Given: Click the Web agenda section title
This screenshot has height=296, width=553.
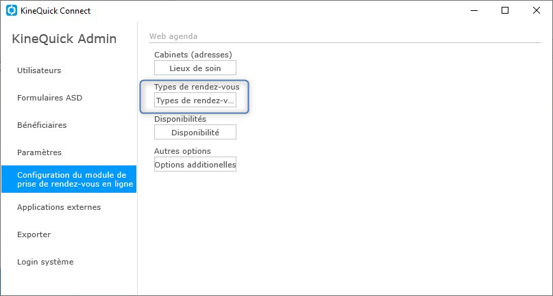Looking at the screenshot, I should click(x=173, y=36).
